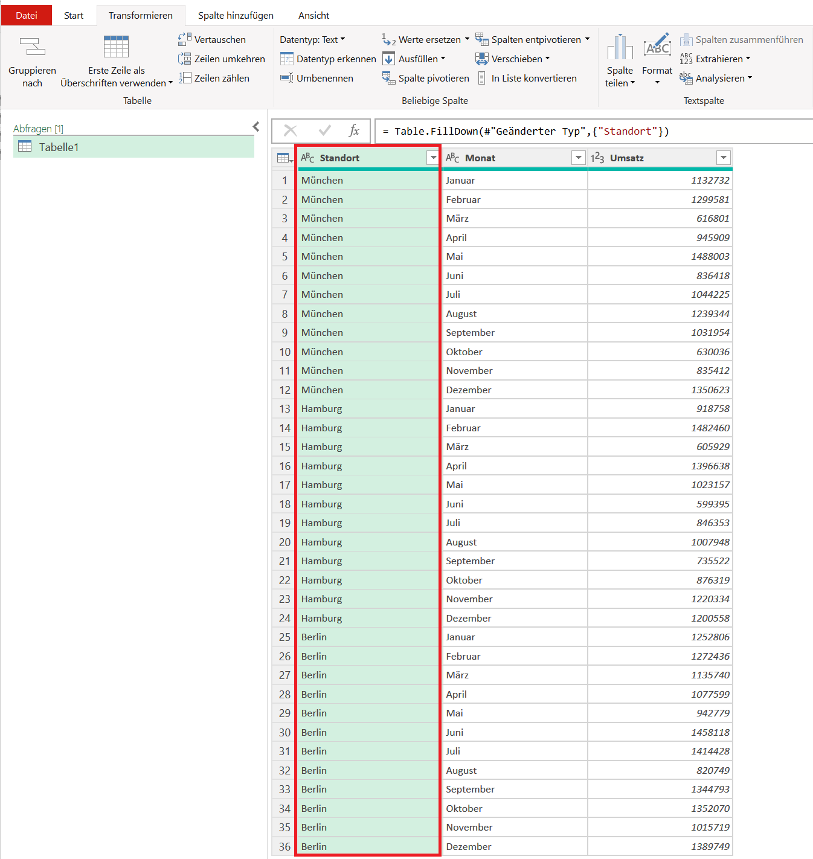
Task: Click Dezember cell in row 36
Action: (x=515, y=847)
